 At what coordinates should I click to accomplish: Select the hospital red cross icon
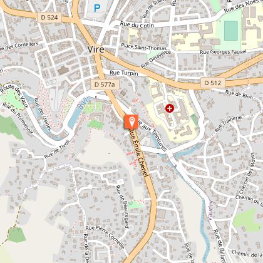170,108
